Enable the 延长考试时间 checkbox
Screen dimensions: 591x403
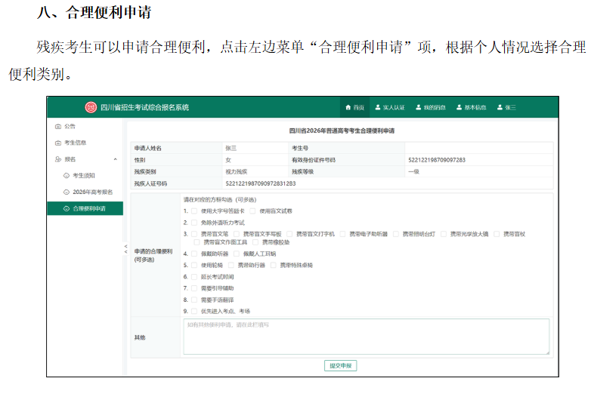click(194, 277)
